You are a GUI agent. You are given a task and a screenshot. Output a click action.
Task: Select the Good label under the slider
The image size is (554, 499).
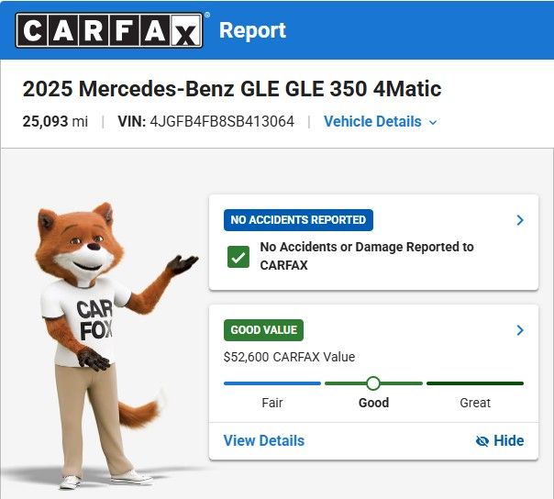tap(374, 403)
